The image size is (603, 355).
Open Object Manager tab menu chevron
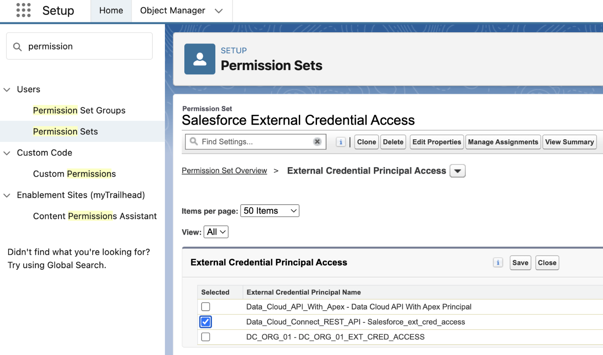[x=219, y=11]
